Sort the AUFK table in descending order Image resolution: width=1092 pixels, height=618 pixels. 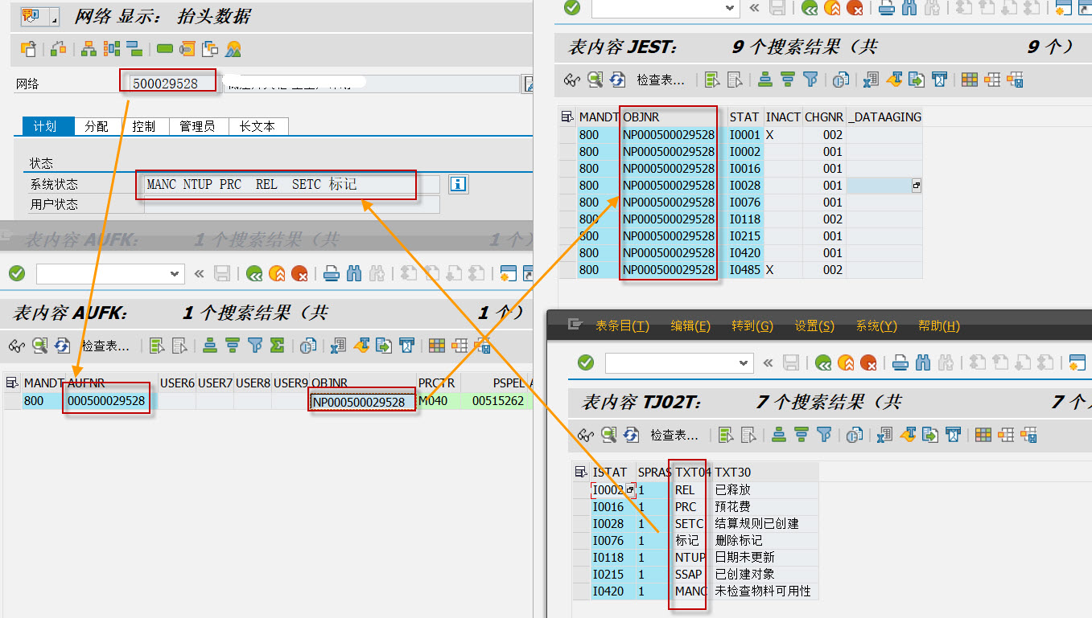pos(233,346)
